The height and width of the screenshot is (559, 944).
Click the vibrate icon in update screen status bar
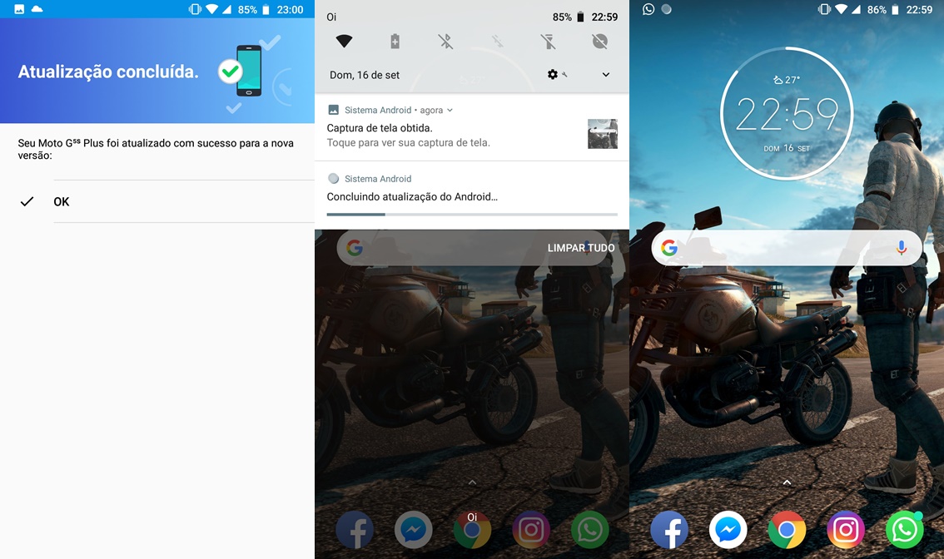(195, 10)
